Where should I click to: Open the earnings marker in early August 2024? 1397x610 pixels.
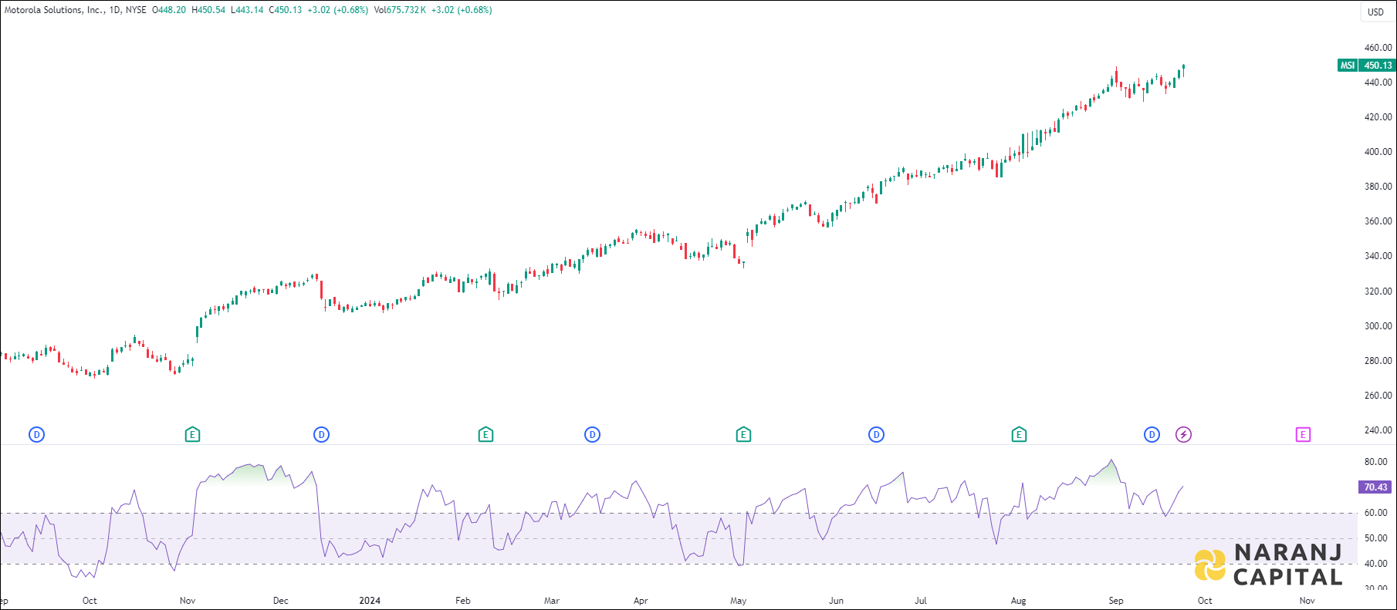[x=1019, y=435]
